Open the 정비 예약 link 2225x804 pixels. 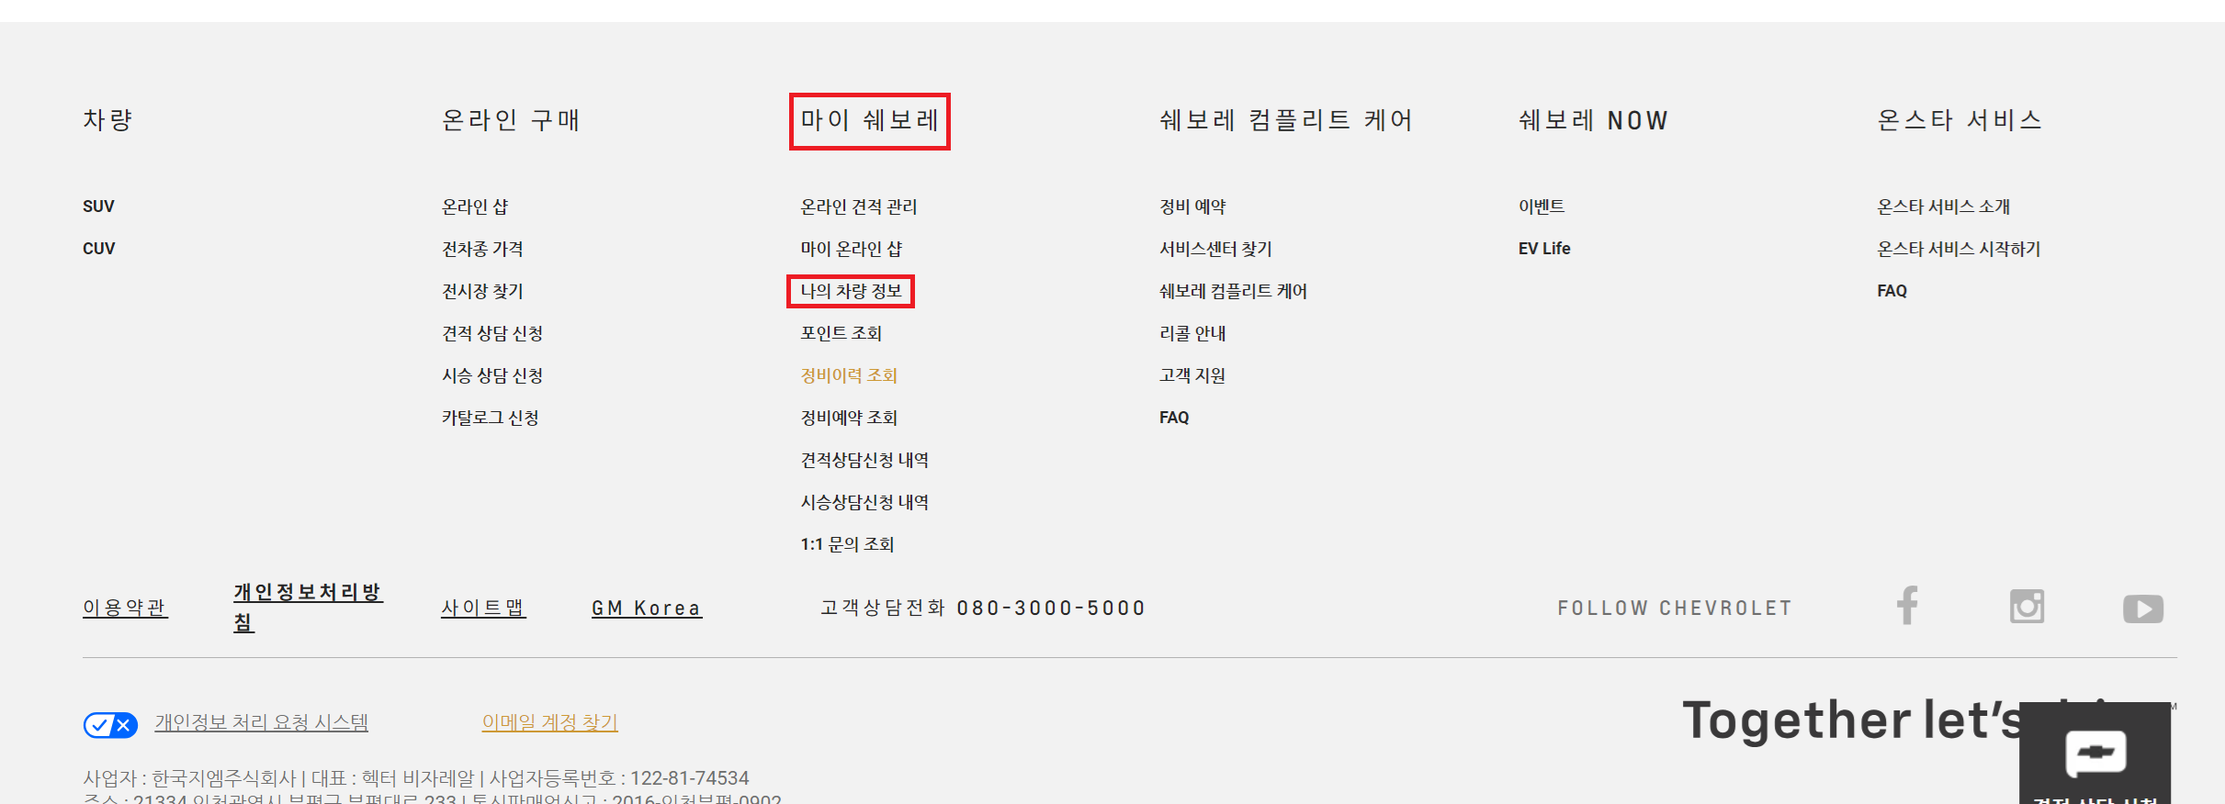[1192, 207]
